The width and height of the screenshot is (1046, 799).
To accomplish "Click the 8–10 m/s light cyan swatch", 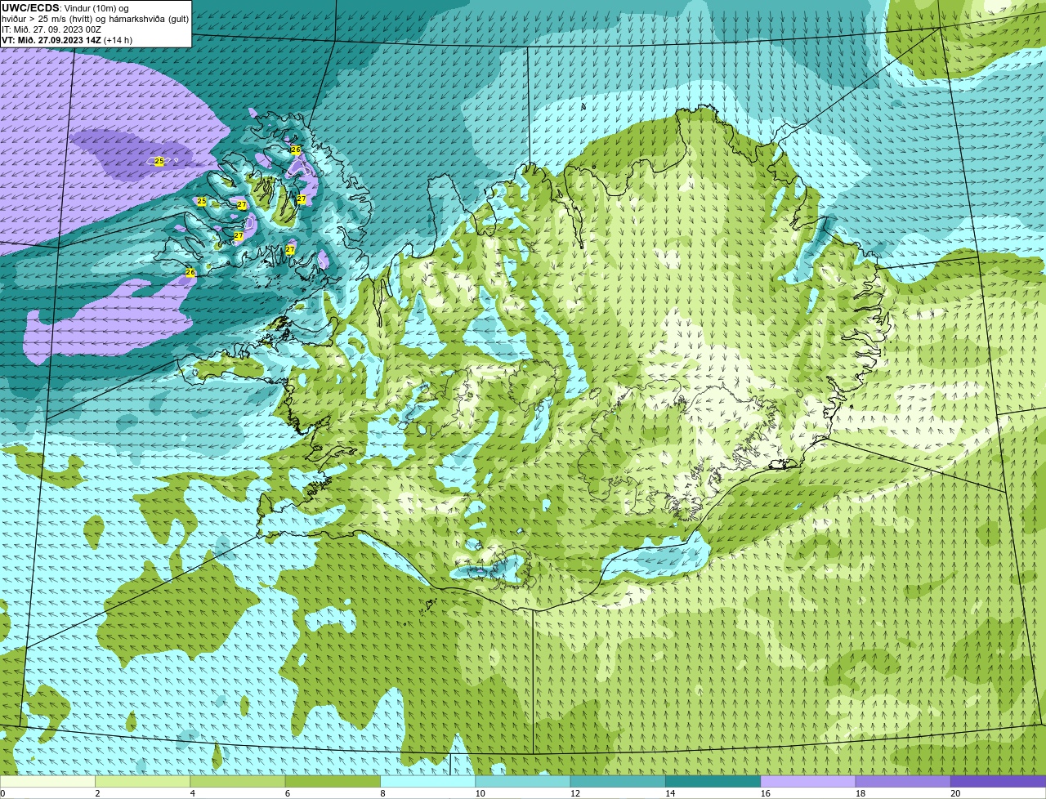I will pos(428,781).
